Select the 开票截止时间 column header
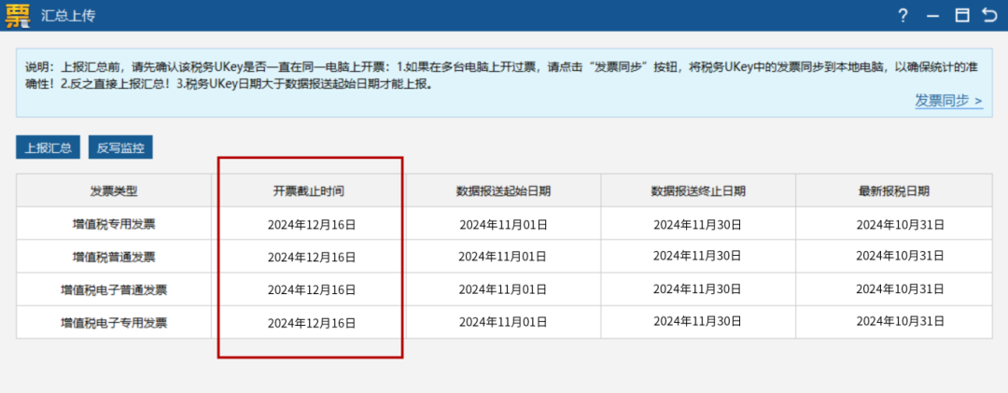Image resolution: width=1008 pixels, height=393 pixels. tap(311, 190)
